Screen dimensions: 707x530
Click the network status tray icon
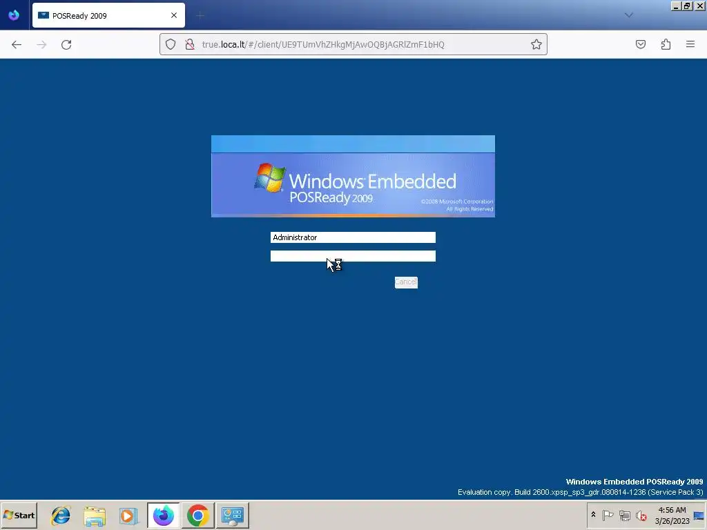(x=624, y=515)
